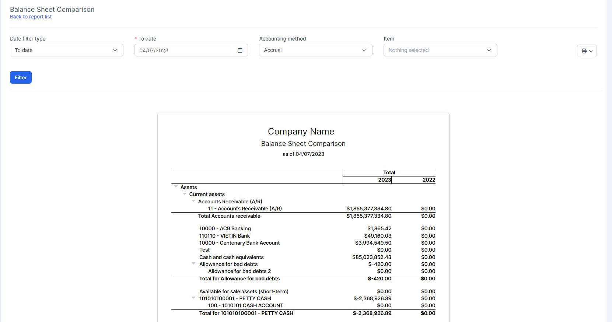This screenshot has width=612, height=322.
Task: Collapse the Current assets group
Action: [185, 194]
